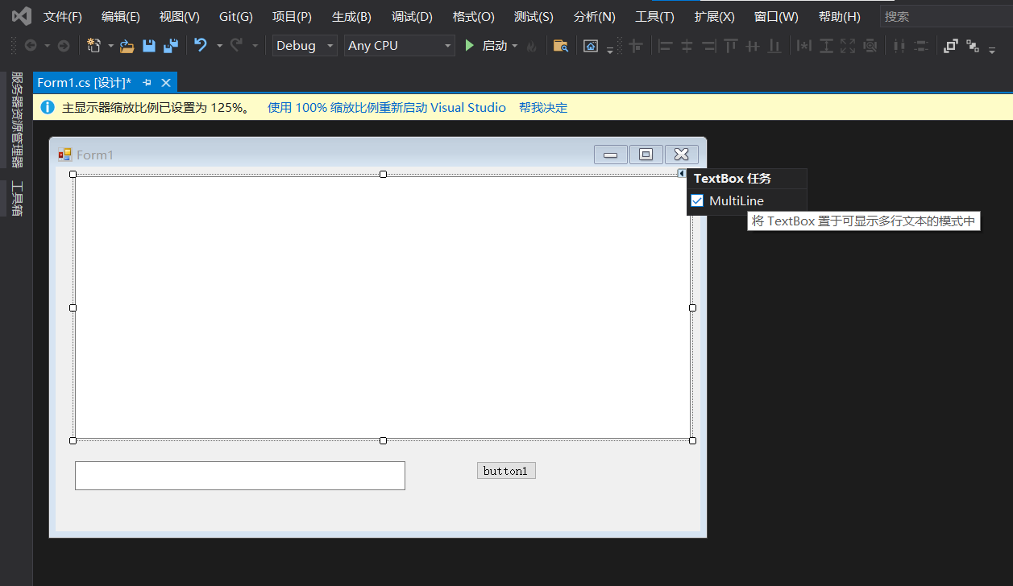Click the Make Vertical Spacing Equal icon

pos(921,46)
